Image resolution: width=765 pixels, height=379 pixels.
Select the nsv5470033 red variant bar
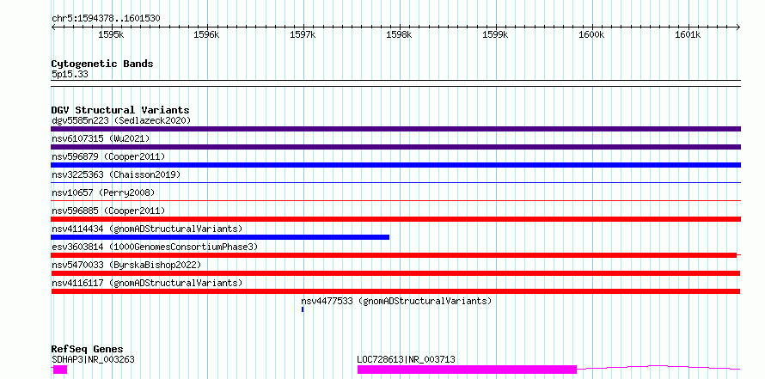[395, 273]
